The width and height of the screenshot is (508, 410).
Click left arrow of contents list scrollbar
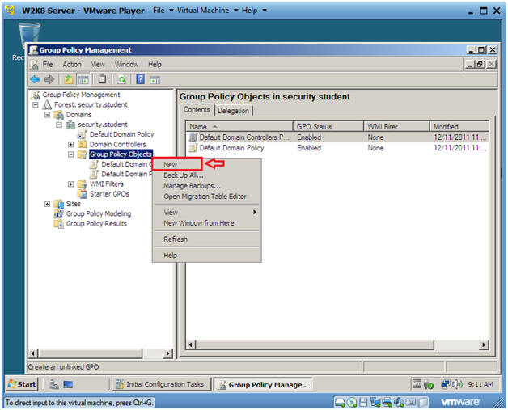[x=191, y=345]
